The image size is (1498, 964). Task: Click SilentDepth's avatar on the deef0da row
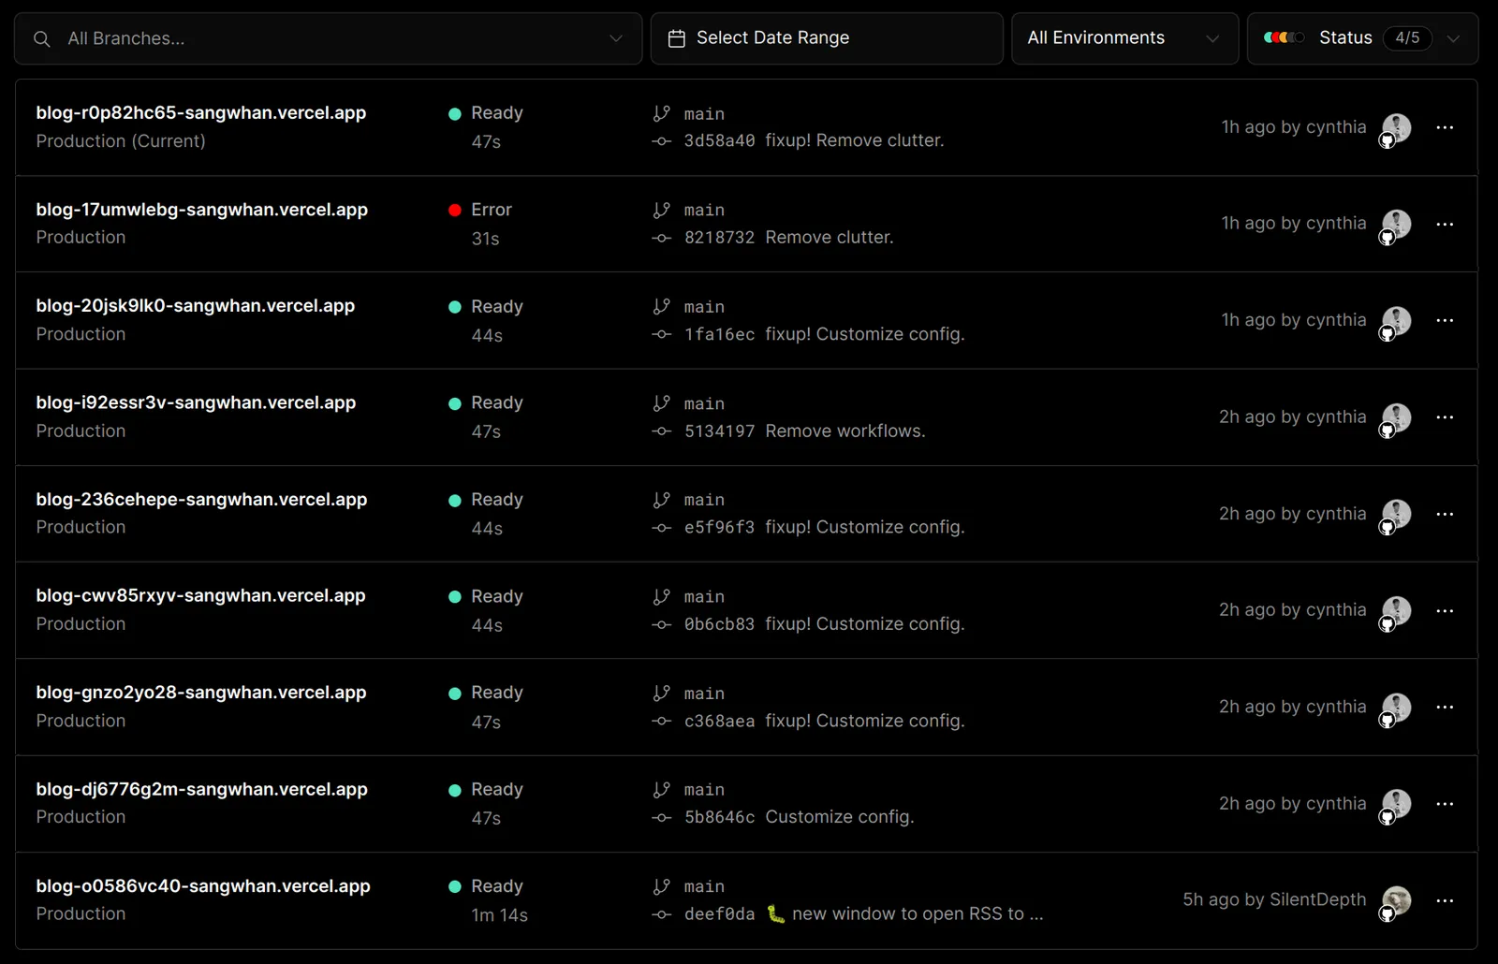(1396, 901)
